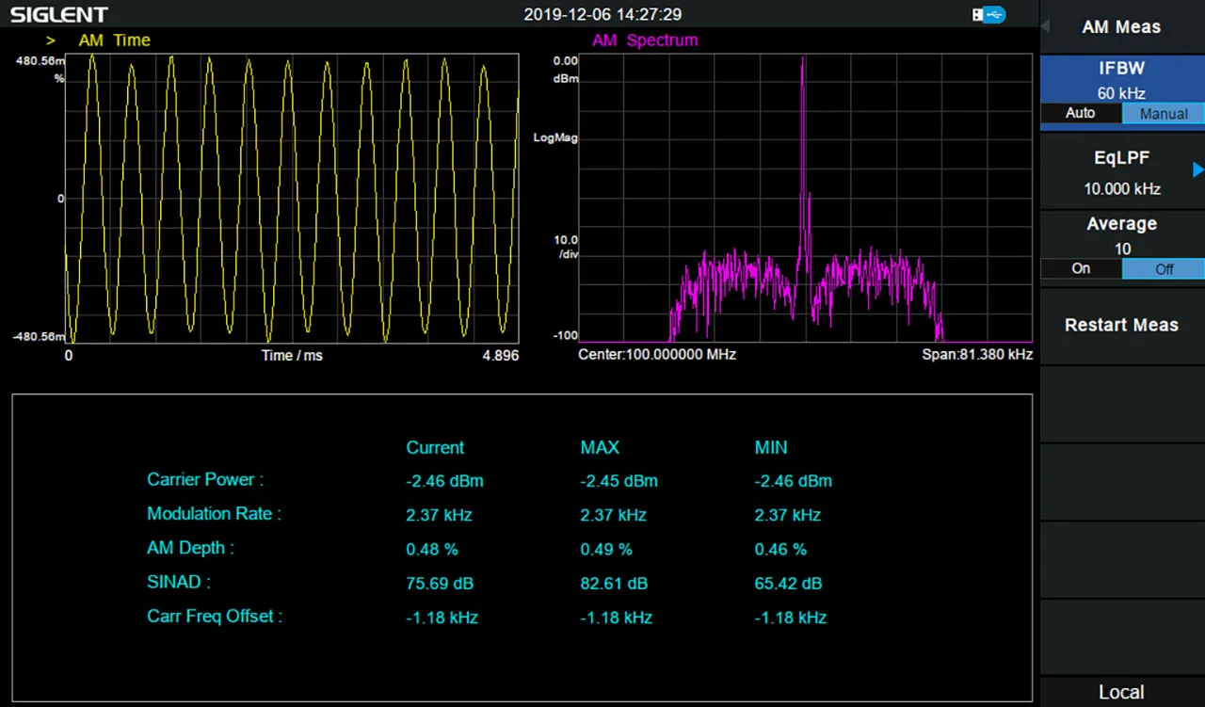Select the IFBW 60 kHz softkey
The image size is (1205, 707).
click(x=1121, y=78)
